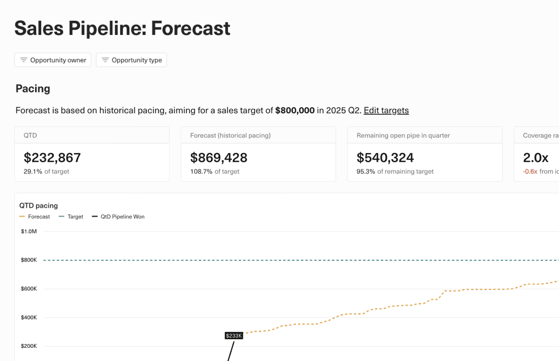Select the Remaining open pipe card
This screenshot has width=559, height=361.
click(x=425, y=153)
